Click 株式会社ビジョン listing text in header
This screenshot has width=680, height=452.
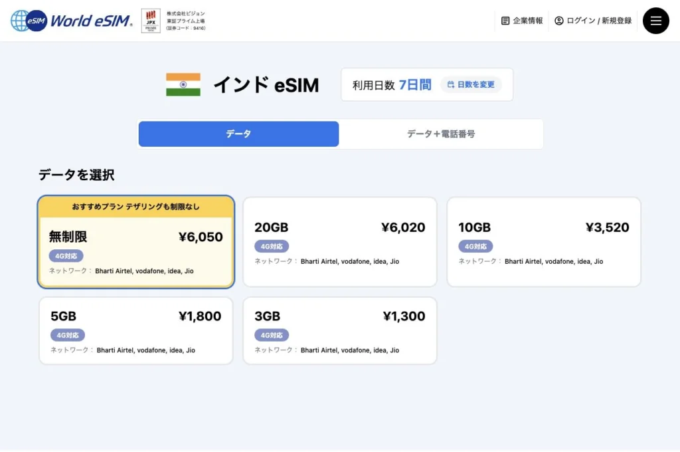(186, 21)
